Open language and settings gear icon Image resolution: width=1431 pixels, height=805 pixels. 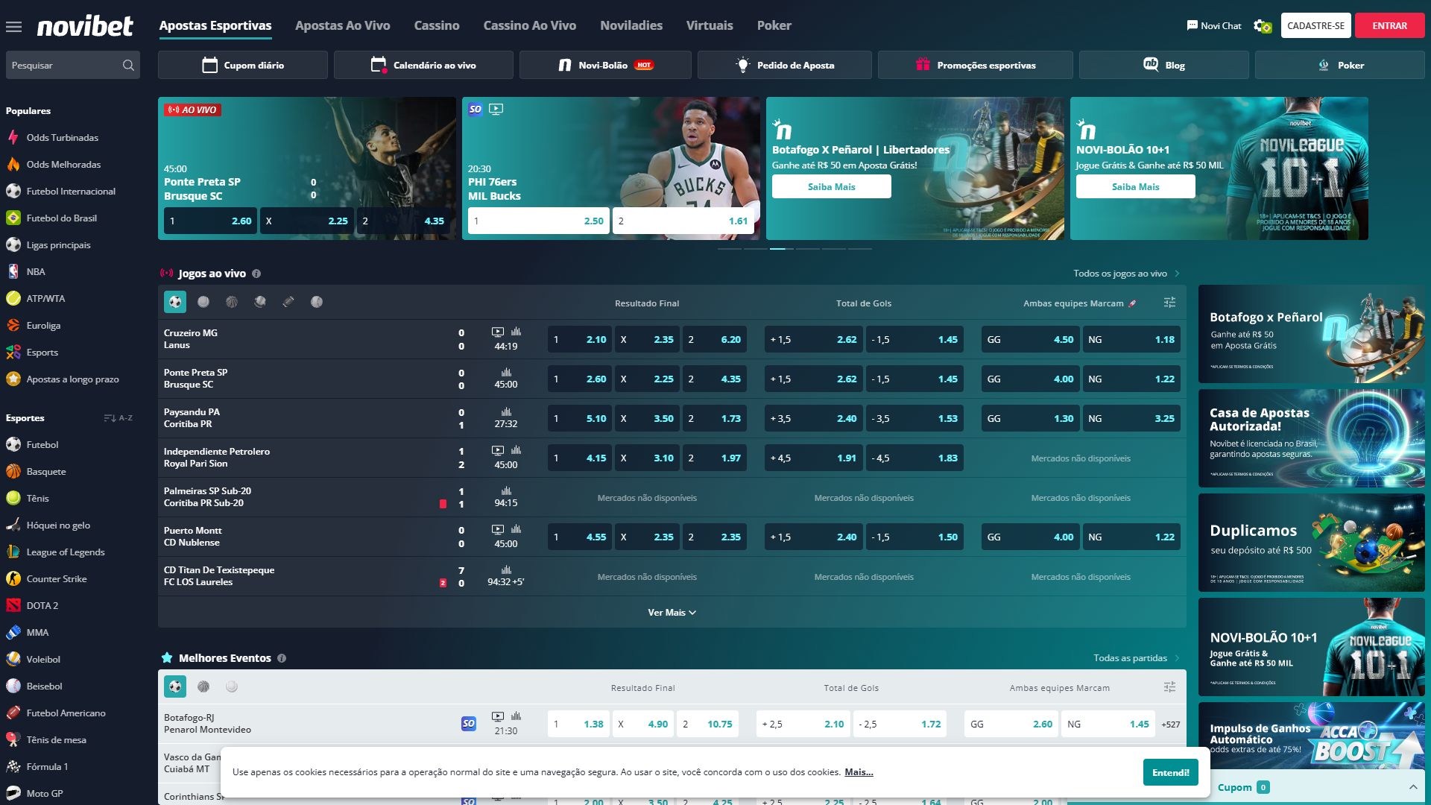pos(1262,26)
